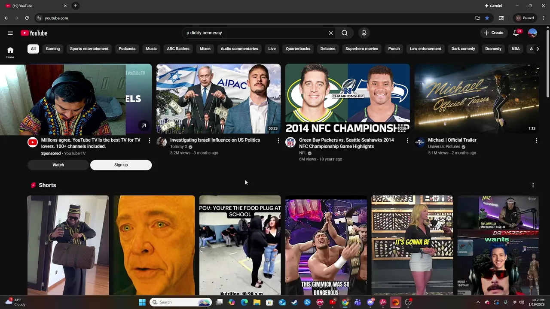Open a new browser tab
This screenshot has width=550, height=309.
(x=75, y=6)
